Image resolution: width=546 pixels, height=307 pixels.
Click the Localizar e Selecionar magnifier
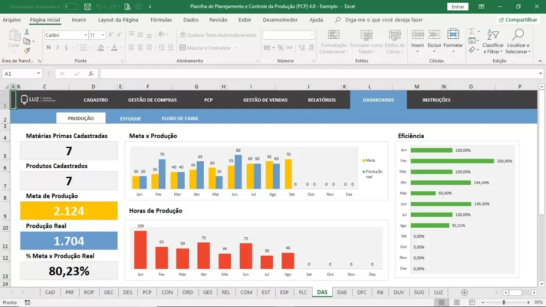tap(518, 35)
